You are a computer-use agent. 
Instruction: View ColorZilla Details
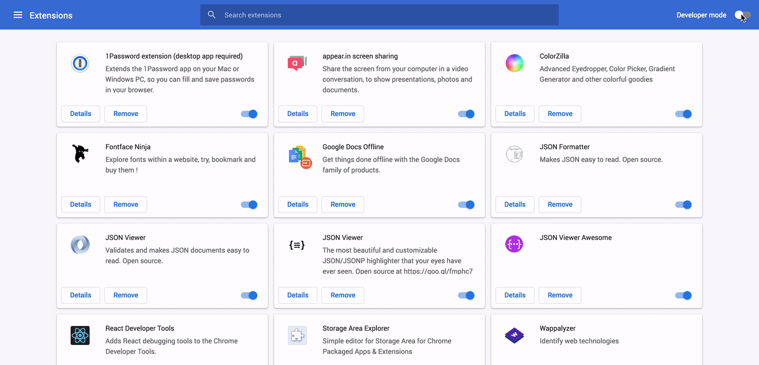click(x=515, y=114)
